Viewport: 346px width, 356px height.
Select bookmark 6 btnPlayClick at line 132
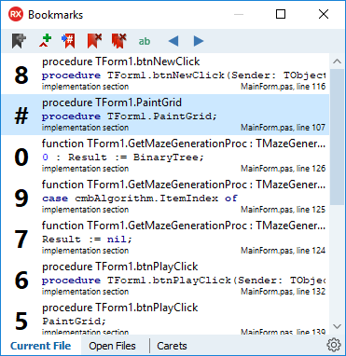tap(165, 279)
